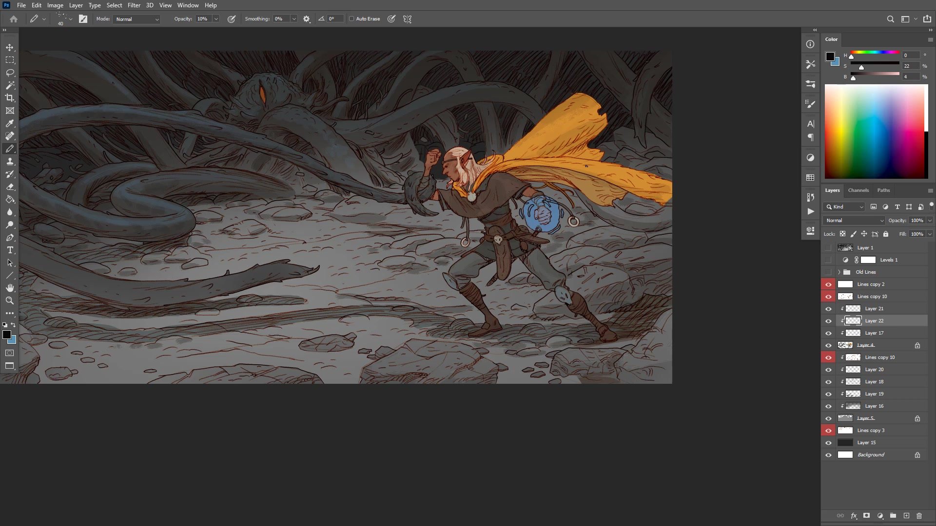Click the Delete layer trash icon
Viewport: 936px width, 526px height.
[x=919, y=515]
